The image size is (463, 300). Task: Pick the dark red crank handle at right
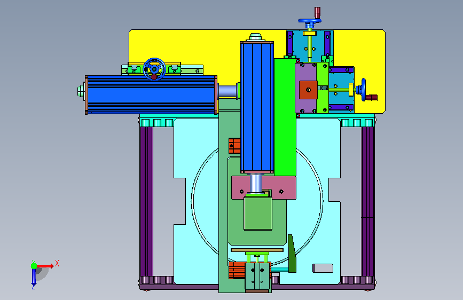click(372, 97)
